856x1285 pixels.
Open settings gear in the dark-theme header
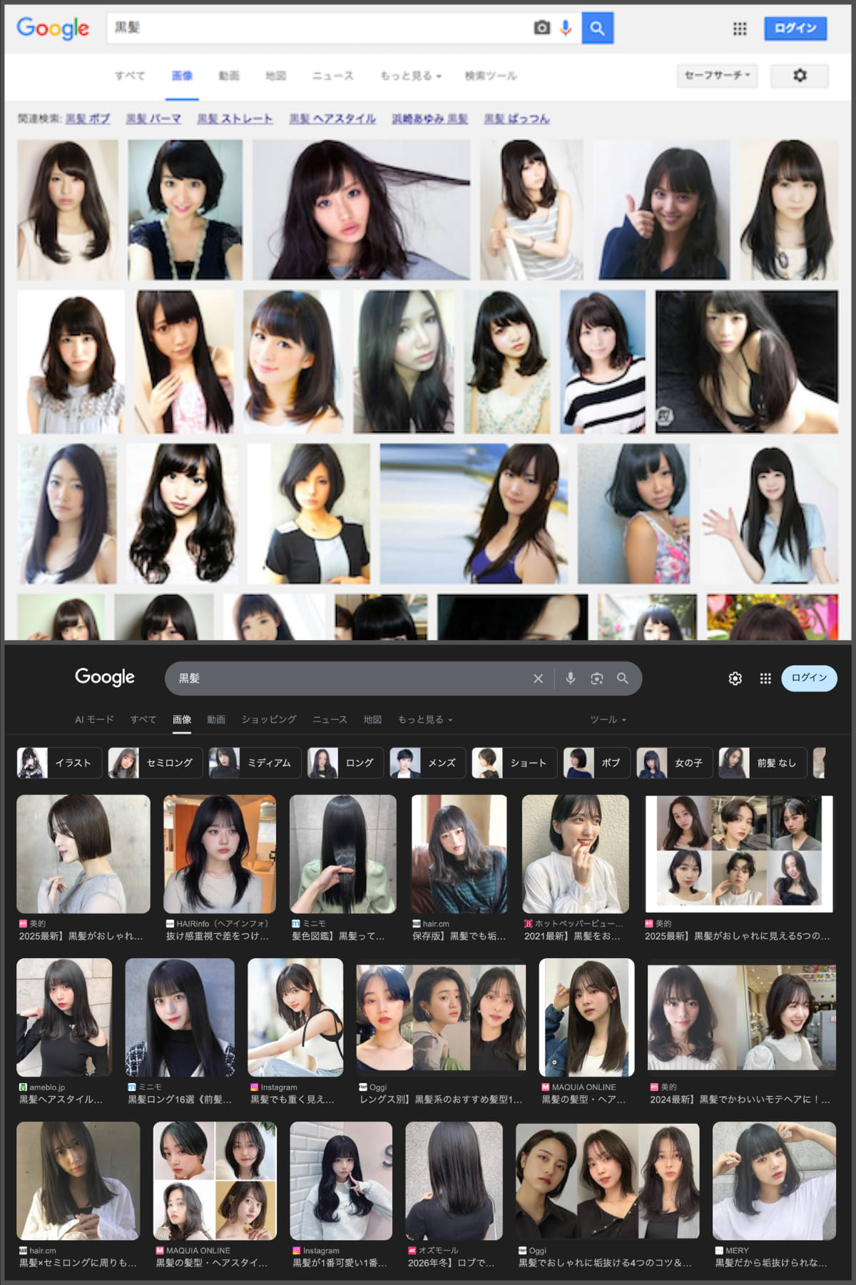pyautogui.click(x=735, y=679)
